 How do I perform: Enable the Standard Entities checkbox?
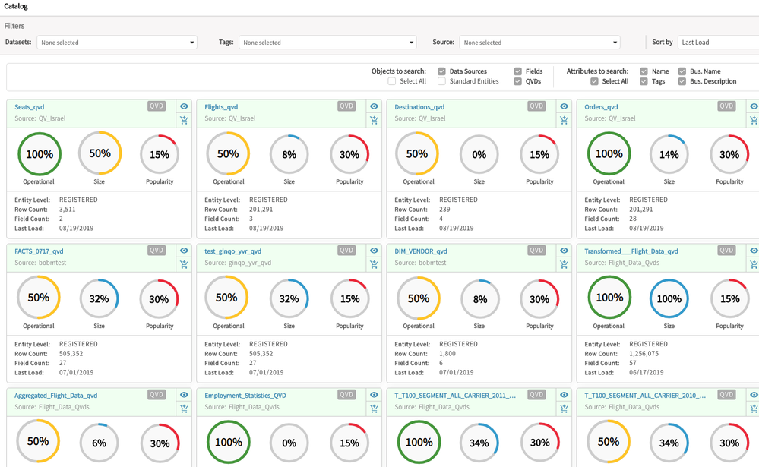(x=443, y=81)
